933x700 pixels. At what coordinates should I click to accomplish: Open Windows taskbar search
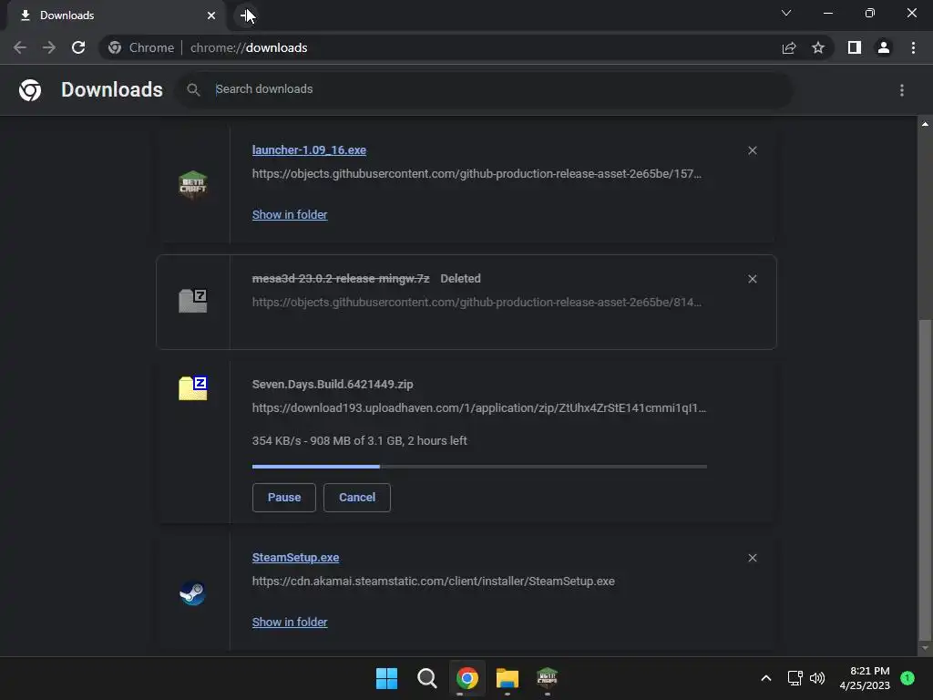[427, 678]
